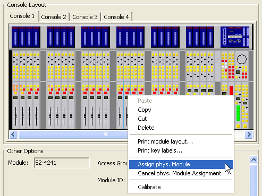Click the central screen module at top right
262x196 pixels.
pyautogui.click(x=235, y=37)
